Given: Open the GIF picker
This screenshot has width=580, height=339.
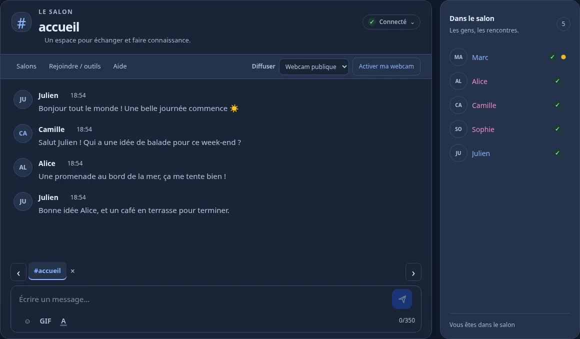Looking at the screenshot, I should [45, 321].
